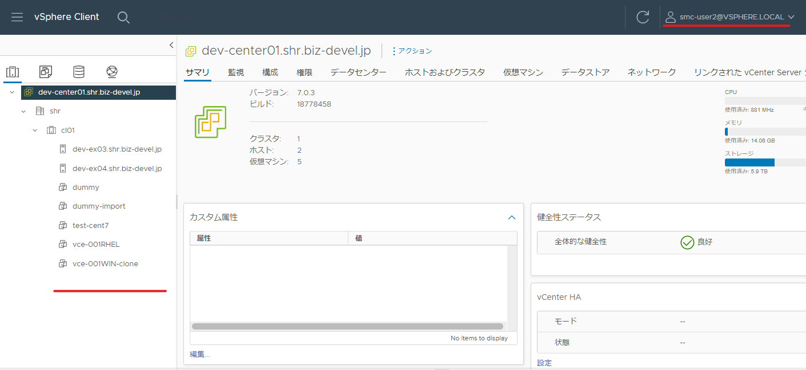Open the hamburger navigation menu
Viewport: 806px width, 370px height.
[x=17, y=17]
